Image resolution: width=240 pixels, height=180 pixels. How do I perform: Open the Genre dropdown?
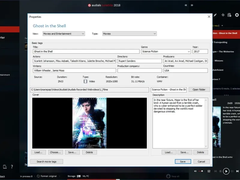(x=166, y=52)
